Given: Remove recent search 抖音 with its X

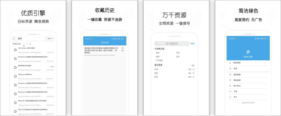Looking at the screenshot, I should point(194,69).
